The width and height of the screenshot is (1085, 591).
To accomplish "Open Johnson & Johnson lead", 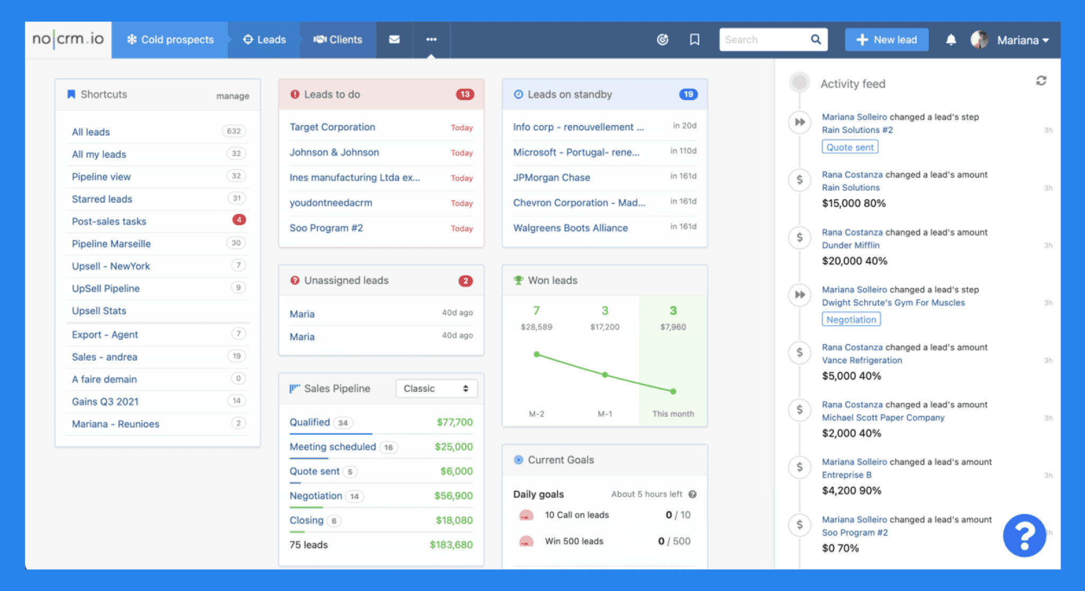I will 334,153.
